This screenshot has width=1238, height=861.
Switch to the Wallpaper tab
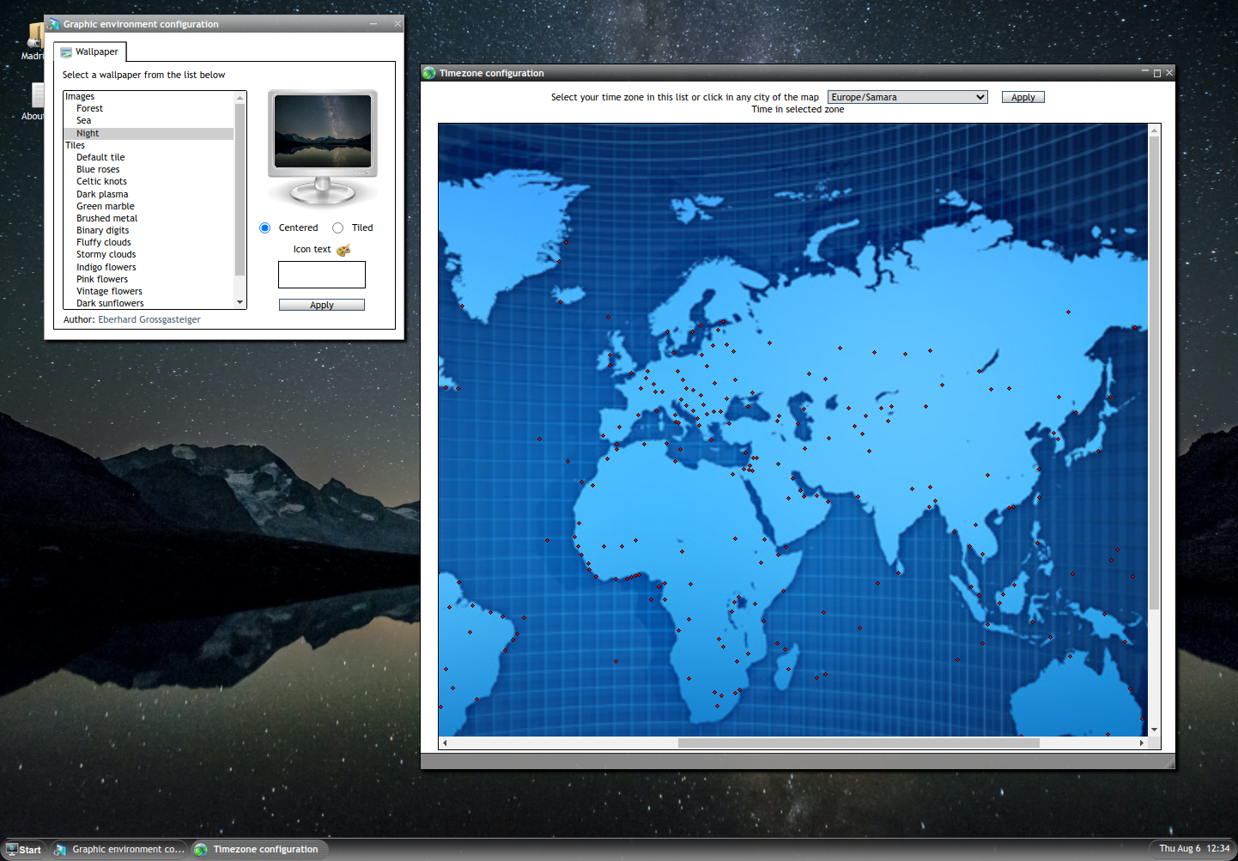(x=89, y=52)
